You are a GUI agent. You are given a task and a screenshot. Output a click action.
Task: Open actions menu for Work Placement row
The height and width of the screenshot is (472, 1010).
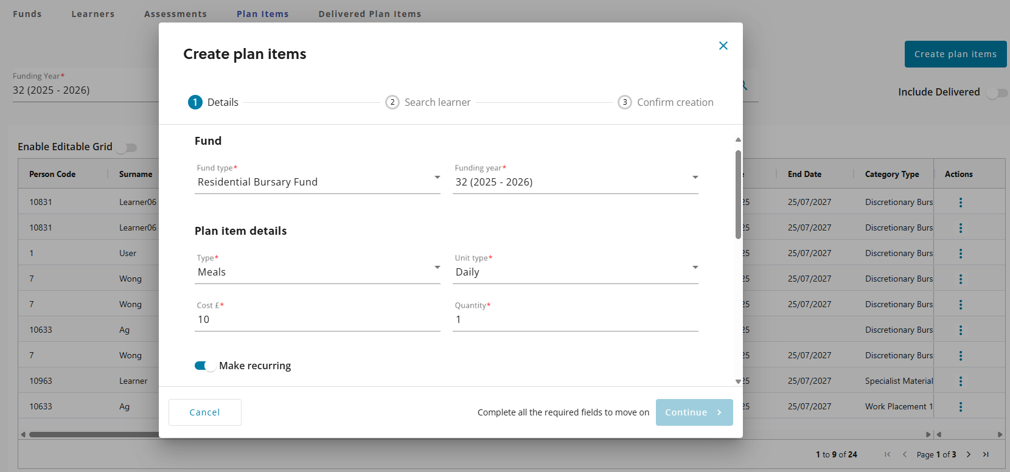(960, 407)
